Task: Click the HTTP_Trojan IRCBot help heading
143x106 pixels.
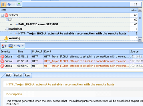Action: point(60,84)
